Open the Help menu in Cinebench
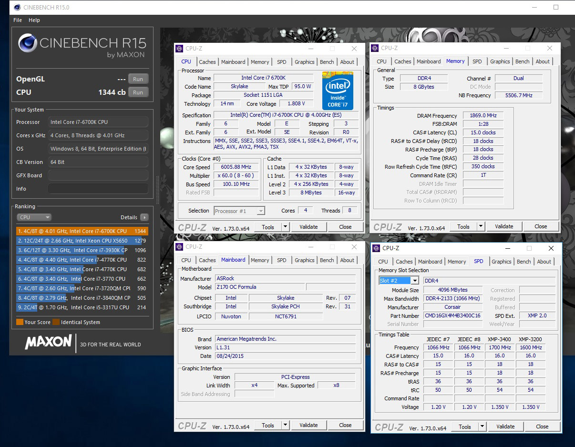The image size is (575, 447). 34,20
